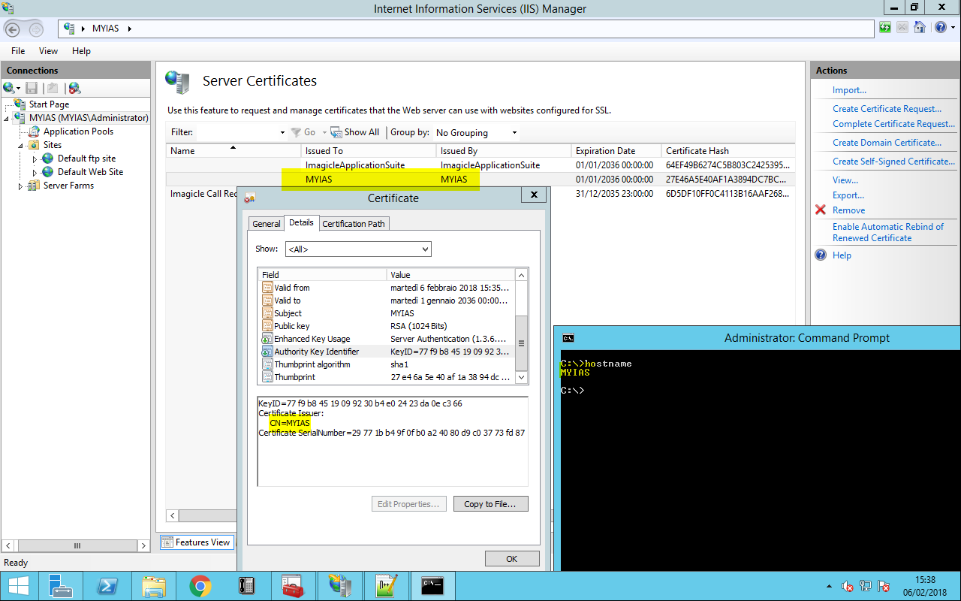Click the Remove red X icon
The height and width of the screenshot is (601, 961).
coord(821,210)
